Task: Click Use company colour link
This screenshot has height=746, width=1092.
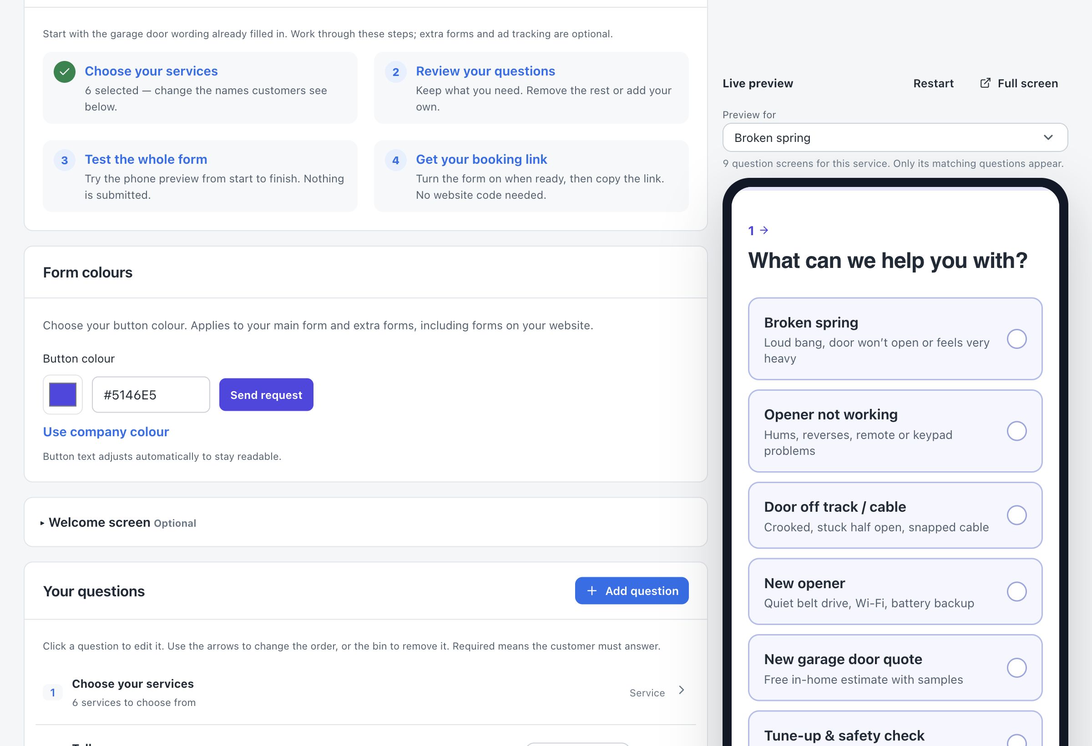Action: point(106,432)
